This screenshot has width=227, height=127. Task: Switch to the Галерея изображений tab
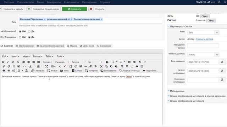coord(50,46)
